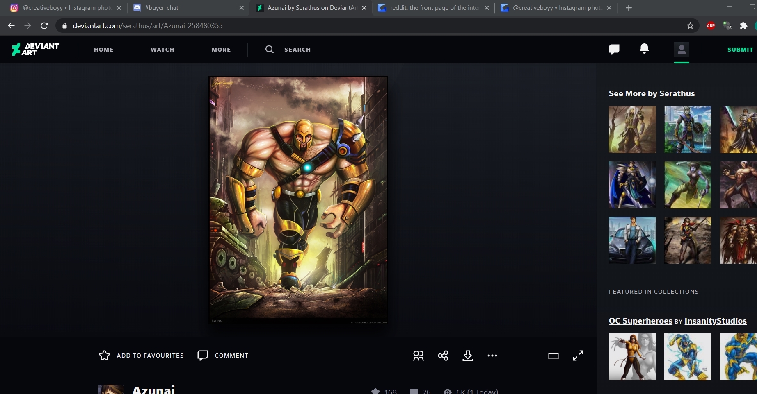Go forward in browser history
Screen dimensions: 757x394
pyautogui.click(x=27, y=25)
